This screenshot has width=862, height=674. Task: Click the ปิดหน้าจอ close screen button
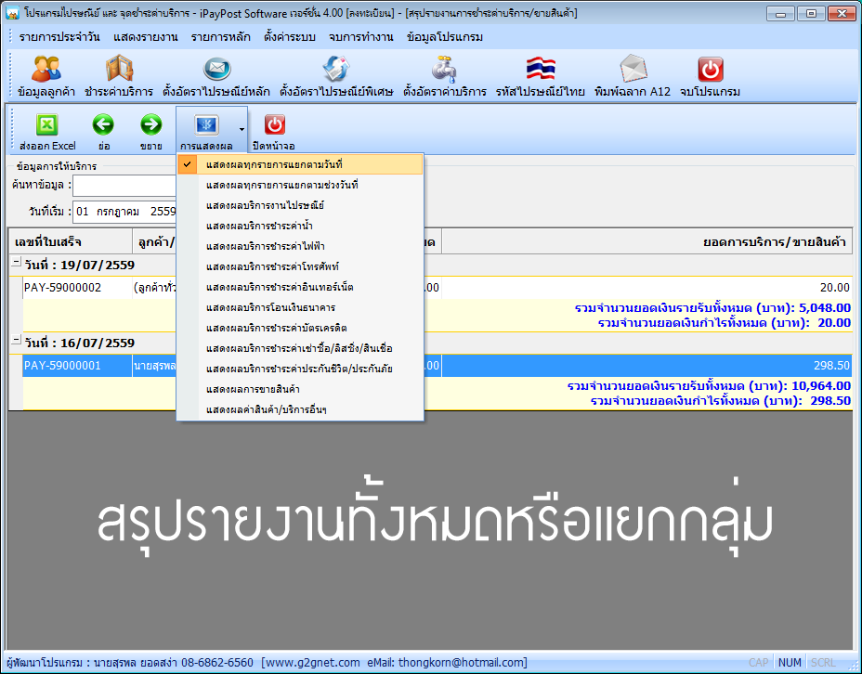pos(274,131)
